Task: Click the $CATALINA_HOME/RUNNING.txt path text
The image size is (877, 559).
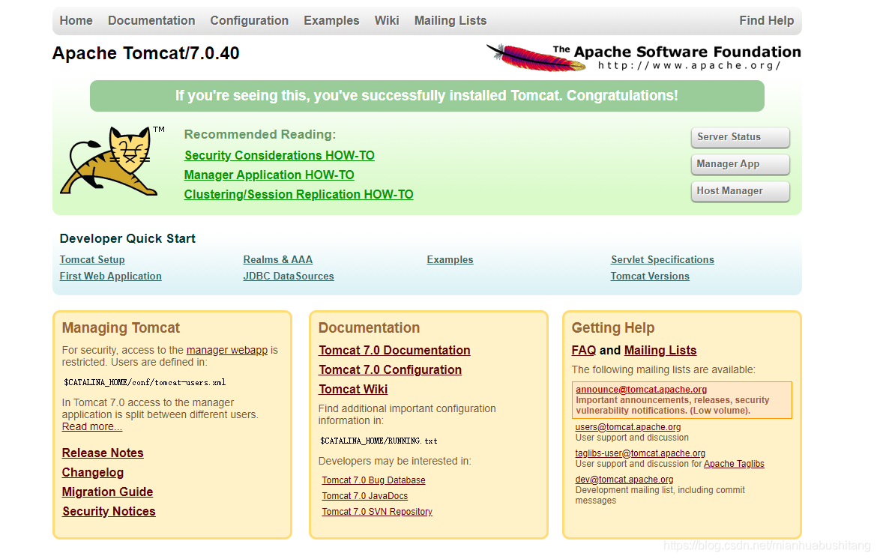Action: click(379, 441)
